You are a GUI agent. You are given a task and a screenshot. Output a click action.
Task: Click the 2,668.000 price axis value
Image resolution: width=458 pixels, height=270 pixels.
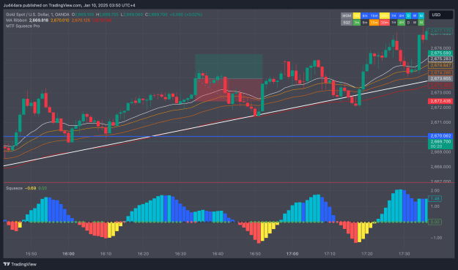440,167
